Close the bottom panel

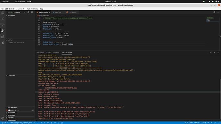pyautogui.click(x=218, y=53)
